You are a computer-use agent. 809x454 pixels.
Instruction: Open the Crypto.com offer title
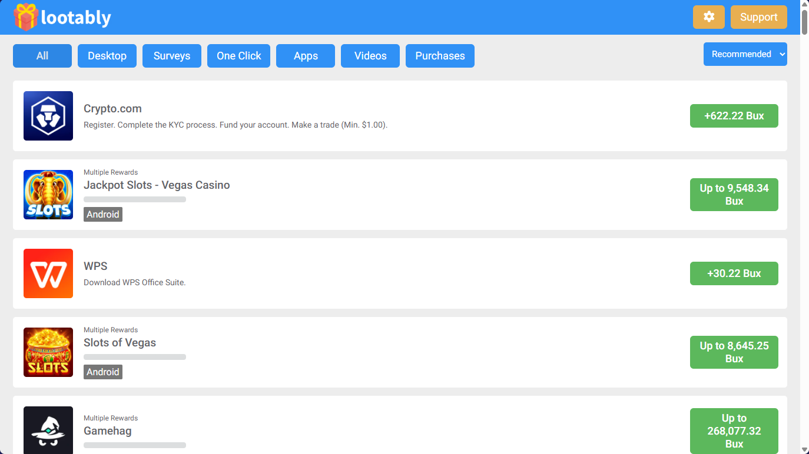(x=112, y=109)
